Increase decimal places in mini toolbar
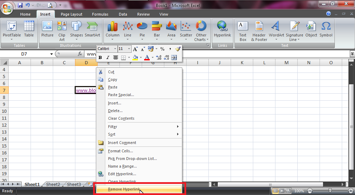Viewport: 355px width, 195px height. [159, 58]
